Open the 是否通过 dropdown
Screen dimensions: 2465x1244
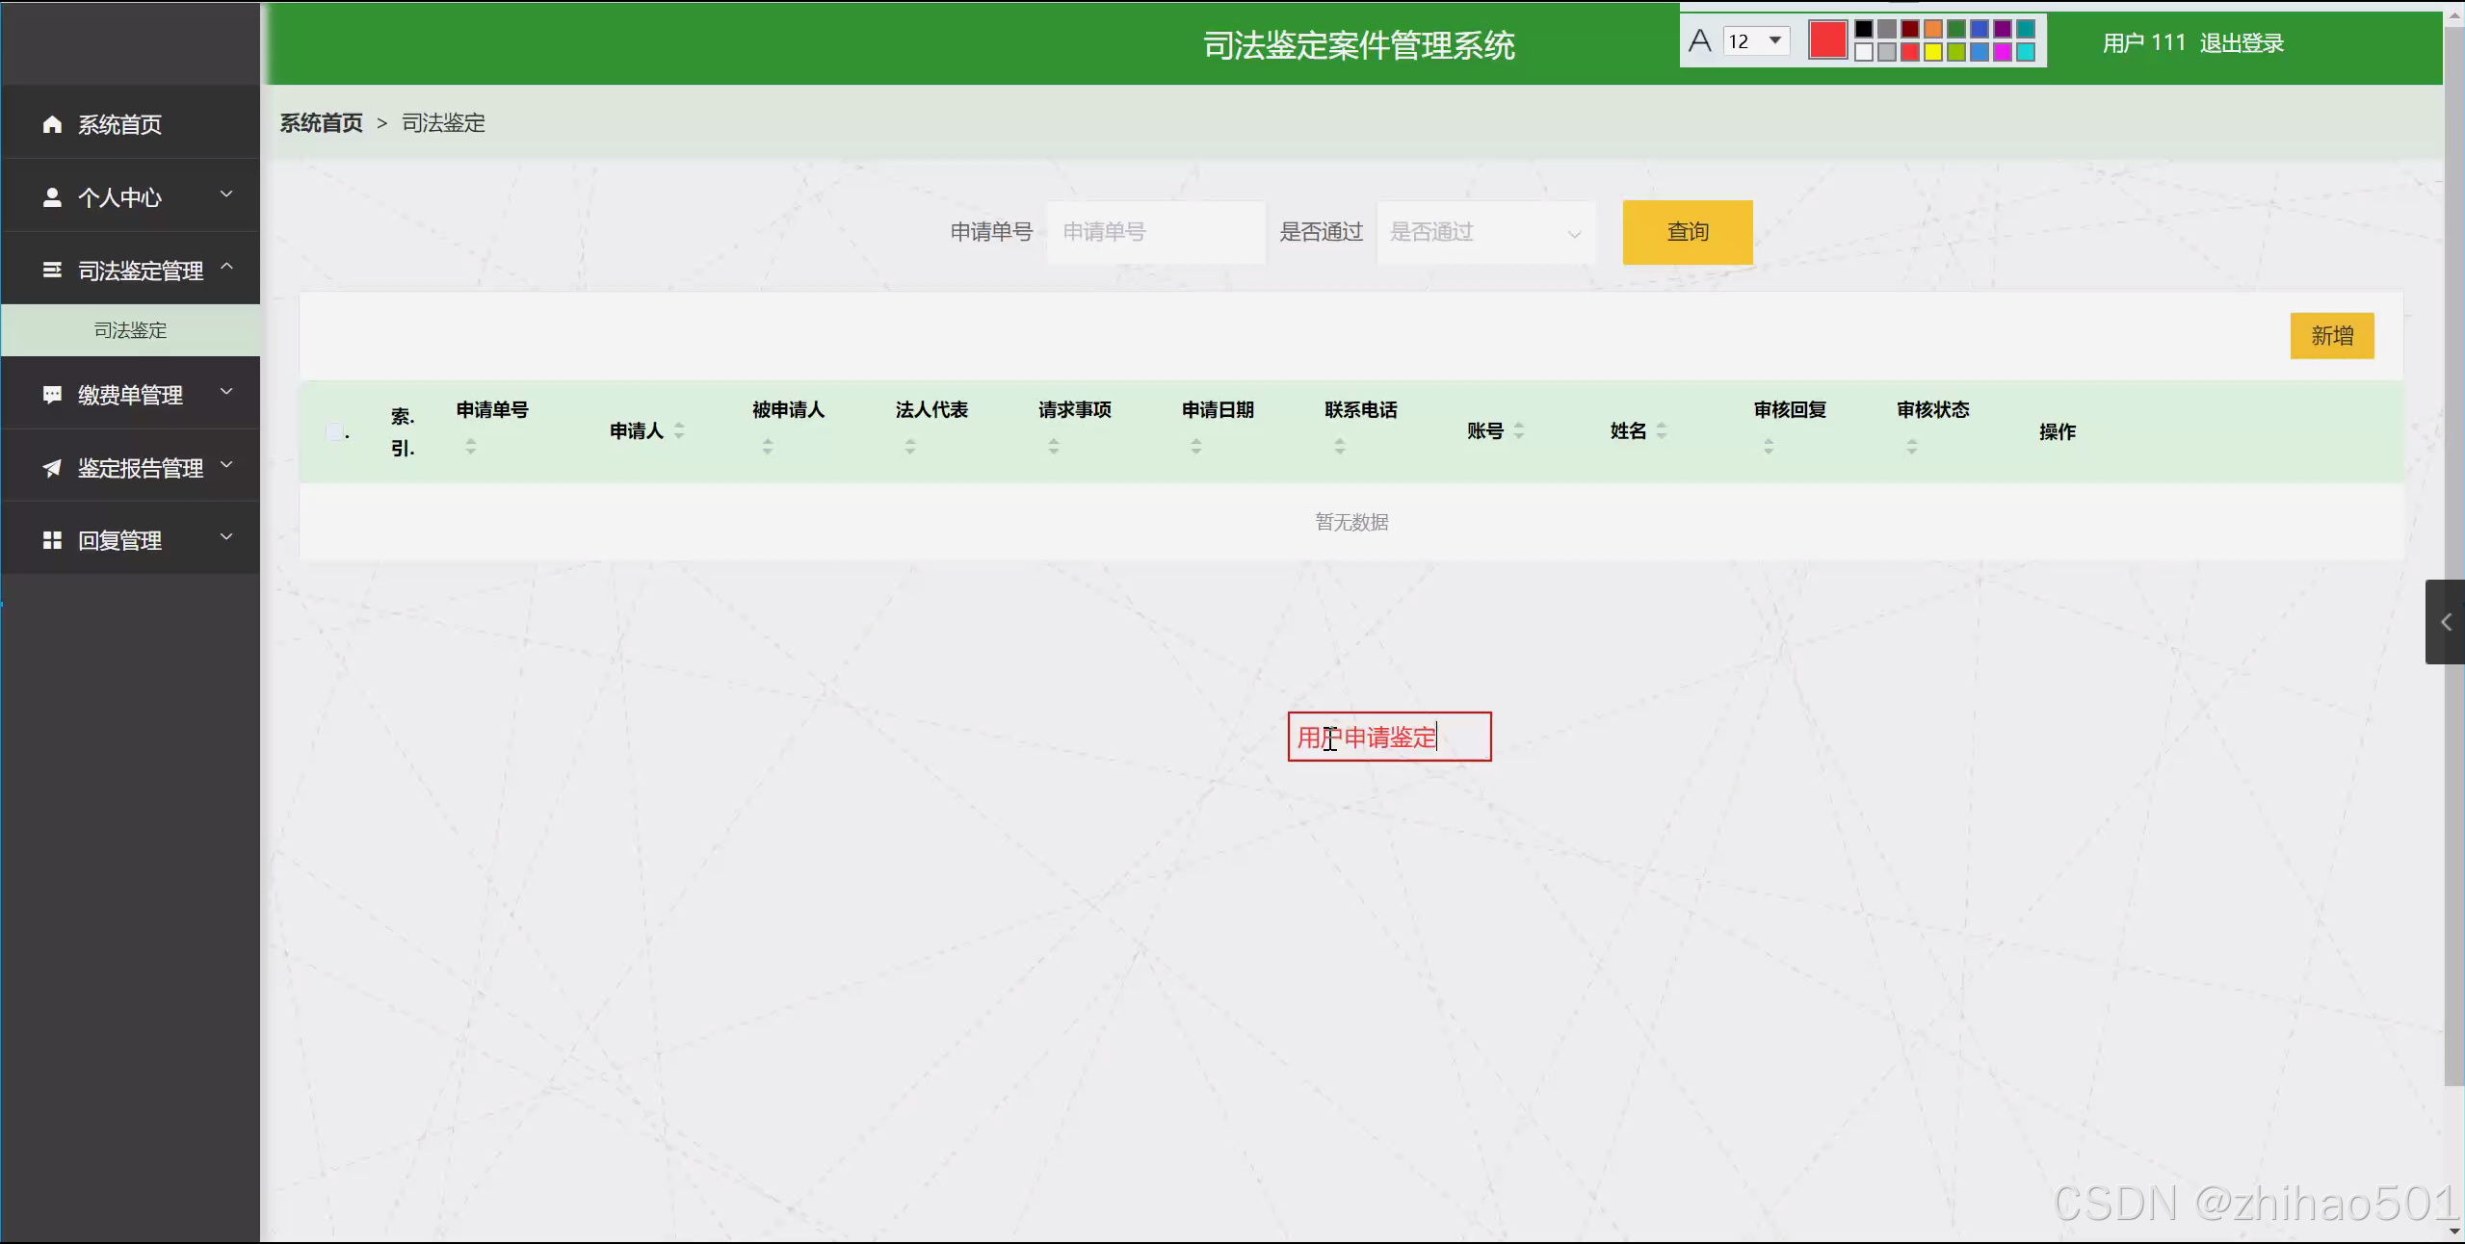(x=1484, y=231)
